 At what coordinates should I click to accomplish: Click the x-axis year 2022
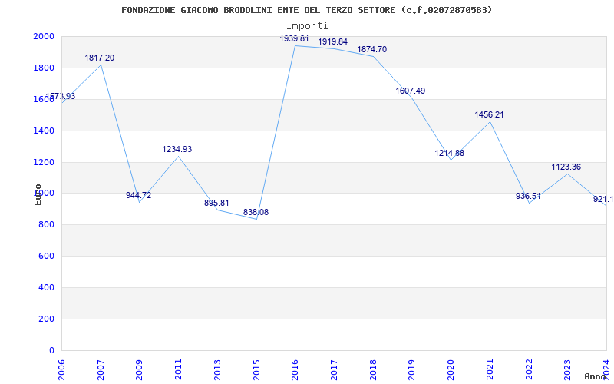pyautogui.click(x=529, y=370)
